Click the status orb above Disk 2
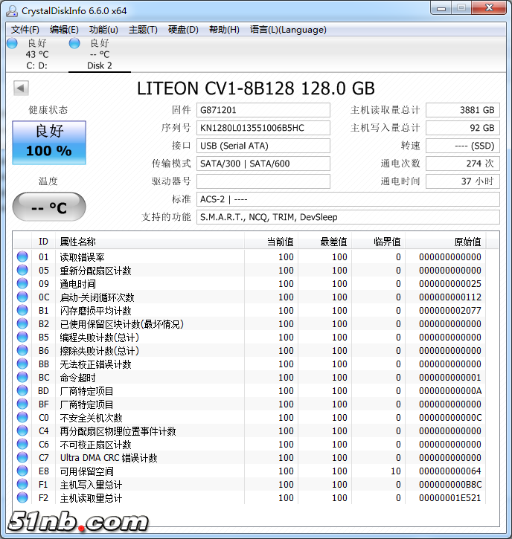Screen dimensions: 512x539 [74, 43]
